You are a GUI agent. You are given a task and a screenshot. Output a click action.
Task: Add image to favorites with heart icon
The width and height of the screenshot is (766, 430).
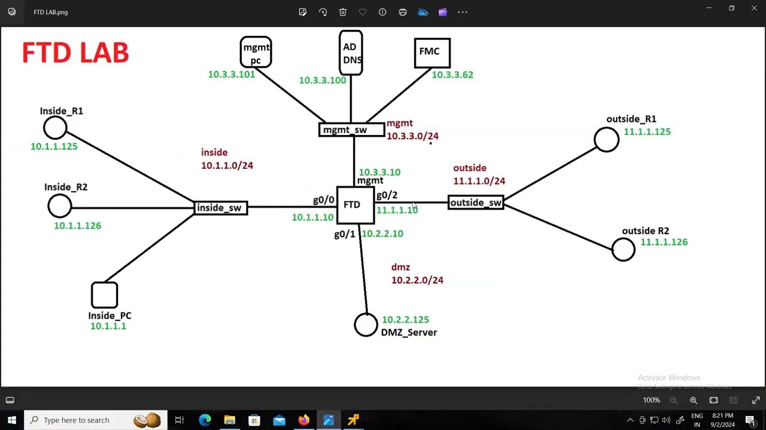tap(363, 12)
